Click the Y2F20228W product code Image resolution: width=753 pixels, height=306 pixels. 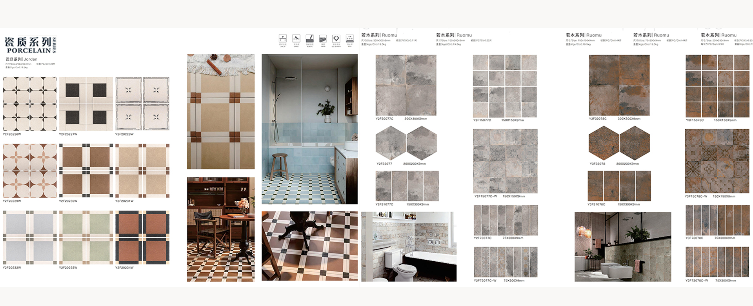pyautogui.click(x=124, y=134)
